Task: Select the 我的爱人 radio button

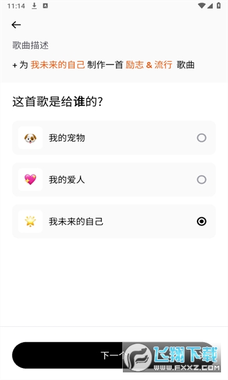Action: (x=201, y=180)
